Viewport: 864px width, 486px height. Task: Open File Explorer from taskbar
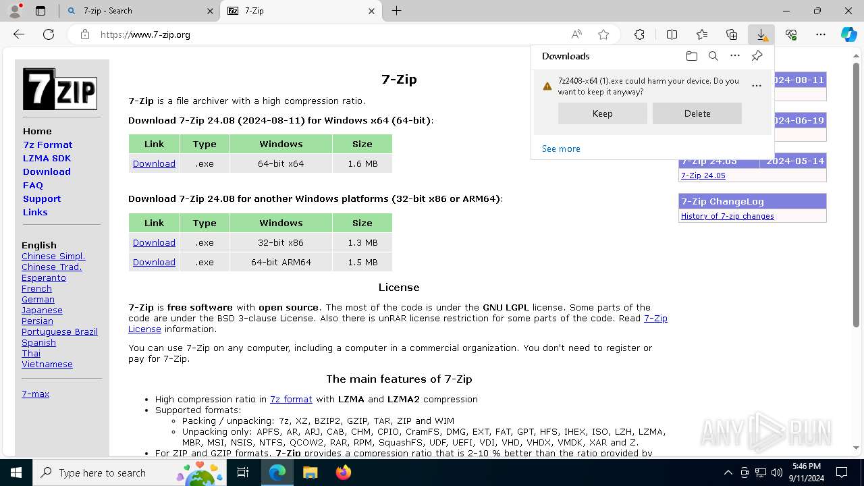coord(310,473)
